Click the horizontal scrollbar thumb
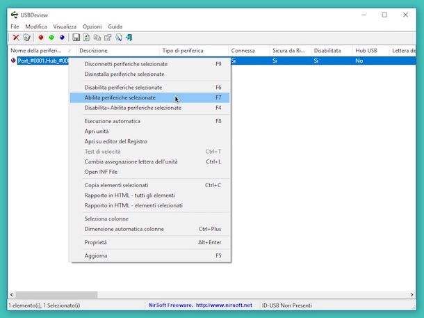The height and width of the screenshot is (318, 424). 56,294
